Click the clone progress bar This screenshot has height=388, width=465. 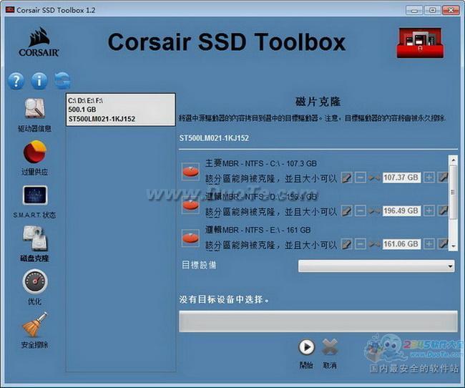tap(318, 321)
